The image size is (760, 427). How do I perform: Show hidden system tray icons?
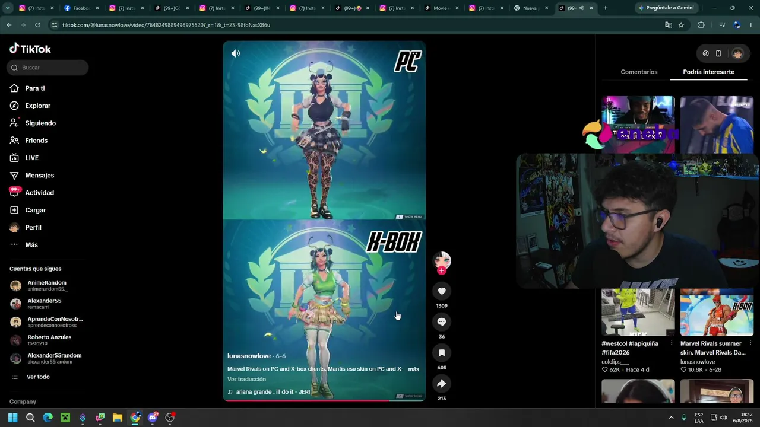point(671,418)
